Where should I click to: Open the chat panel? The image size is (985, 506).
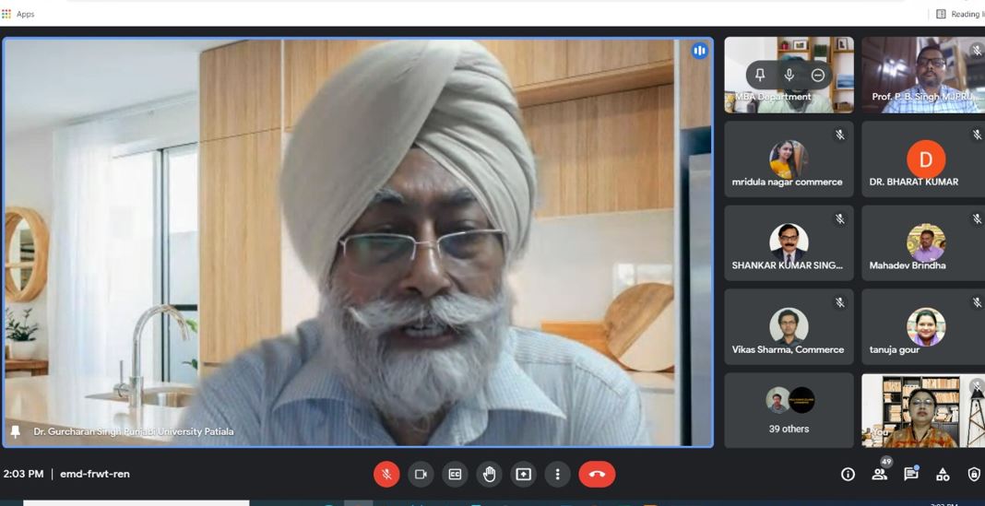pos(911,474)
